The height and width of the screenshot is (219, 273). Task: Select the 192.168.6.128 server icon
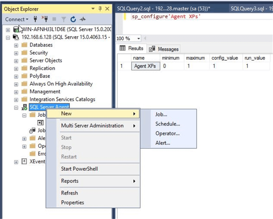pos(16,37)
